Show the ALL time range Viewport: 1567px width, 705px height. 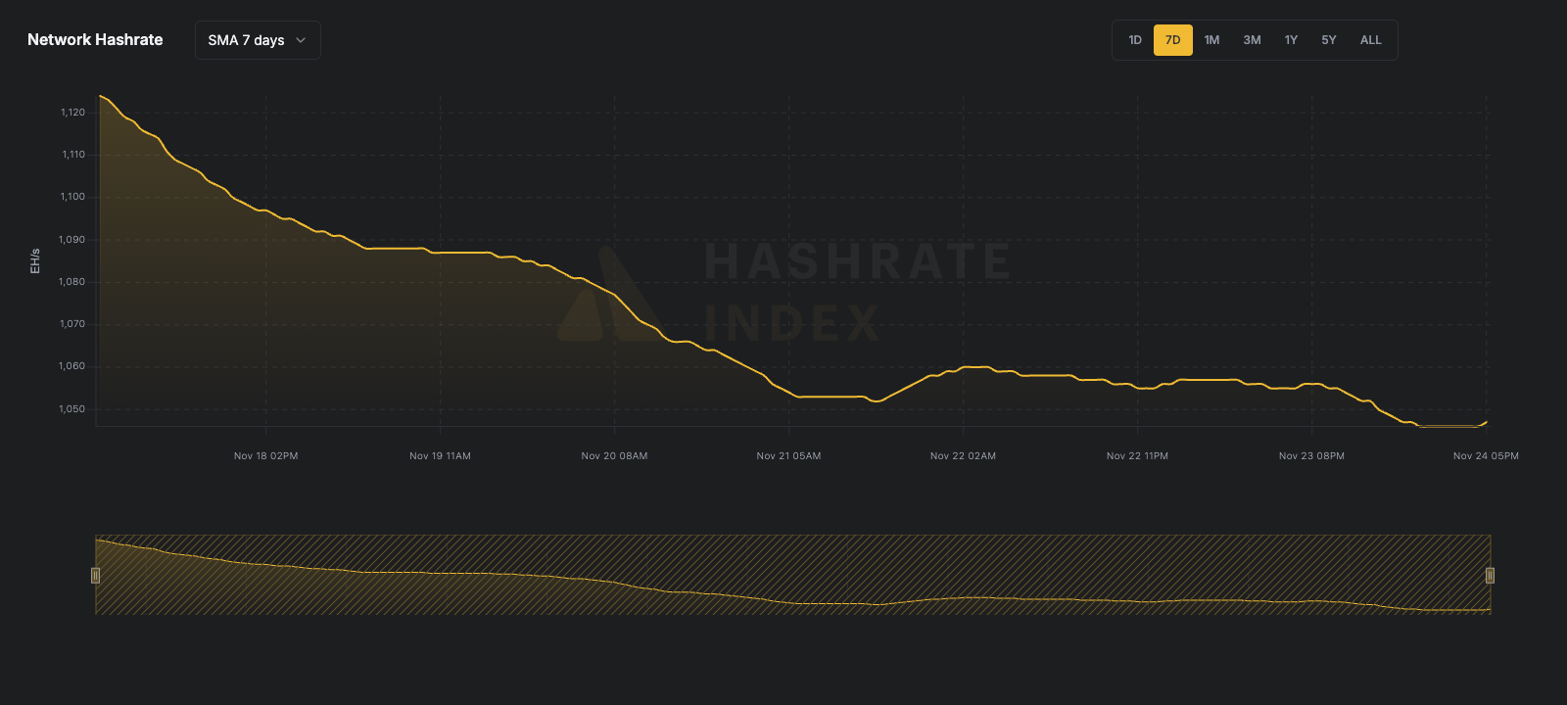tap(1371, 40)
